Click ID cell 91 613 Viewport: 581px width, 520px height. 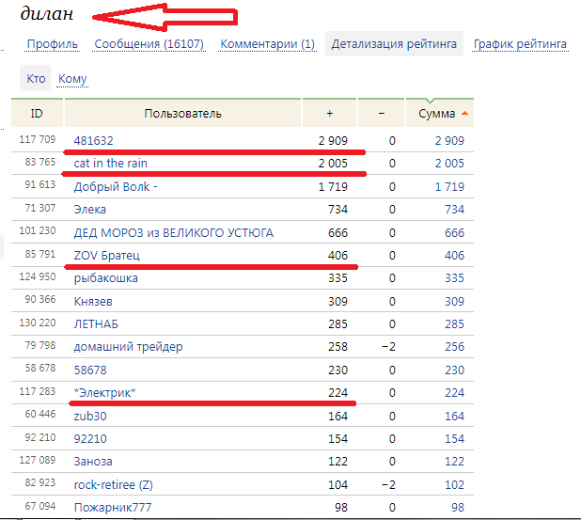(40, 184)
